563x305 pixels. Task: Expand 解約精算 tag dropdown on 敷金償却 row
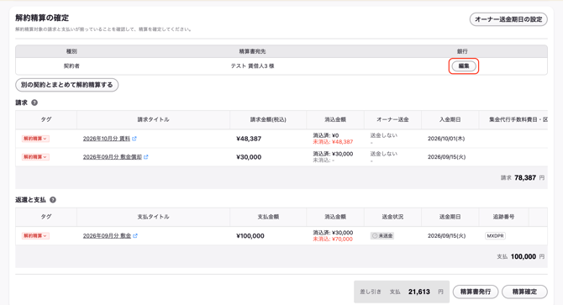35,157
